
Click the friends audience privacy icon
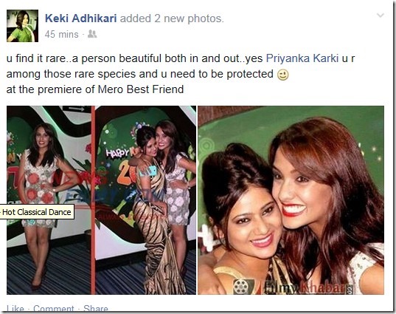point(92,34)
